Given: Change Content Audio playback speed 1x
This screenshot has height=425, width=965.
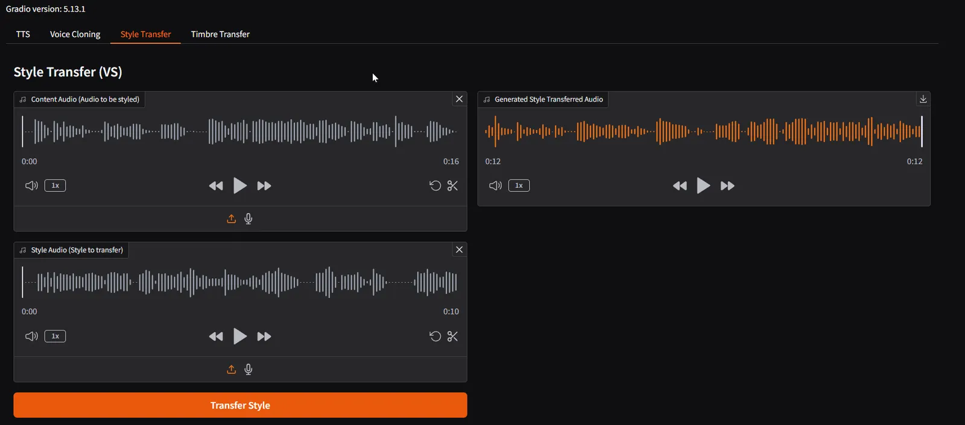Looking at the screenshot, I should click(x=55, y=185).
